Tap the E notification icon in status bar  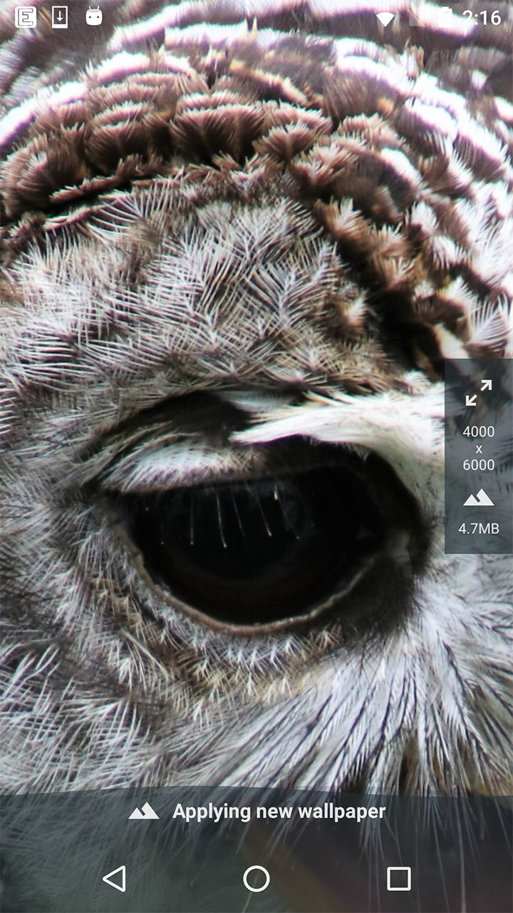26,17
